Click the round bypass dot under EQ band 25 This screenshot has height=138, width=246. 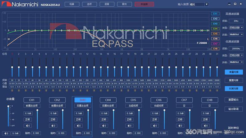(176, 90)
